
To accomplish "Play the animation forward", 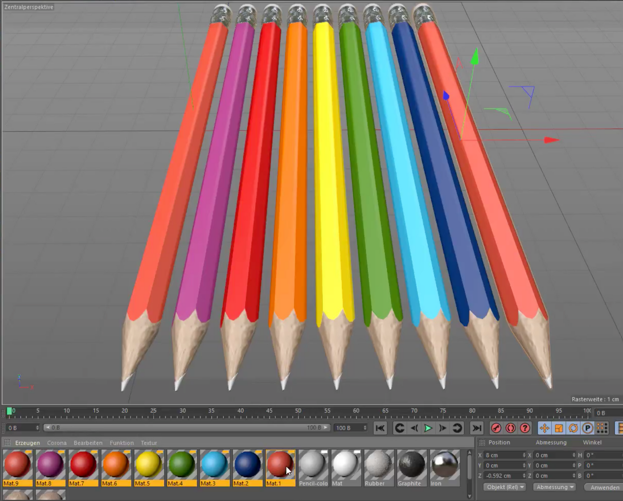I will (428, 428).
